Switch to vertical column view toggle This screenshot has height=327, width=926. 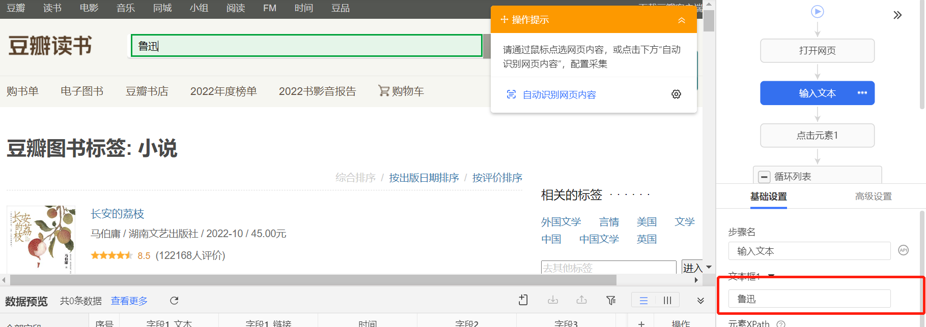click(x=667, y=301)
